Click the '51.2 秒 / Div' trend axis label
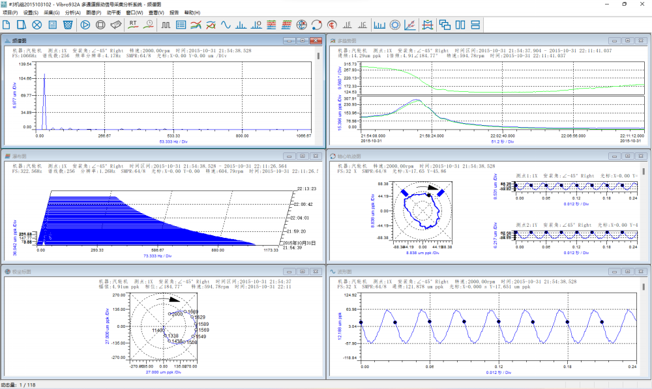 [x=502, y=142]
